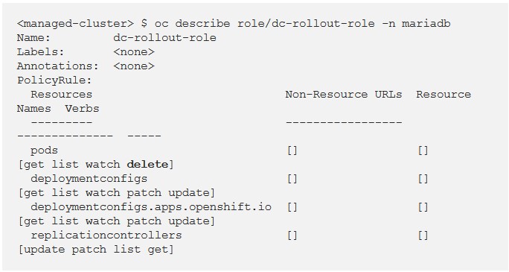Click the Verbs column header
The image size is (509, 272).
point(82,109)
